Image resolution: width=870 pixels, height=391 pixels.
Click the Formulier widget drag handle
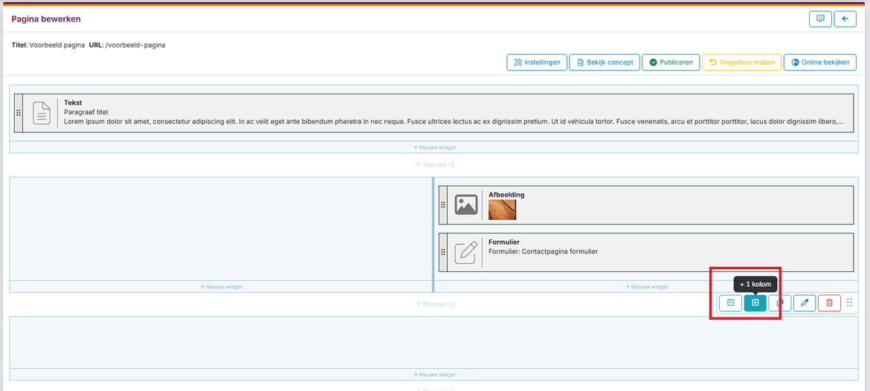point(443,252)
